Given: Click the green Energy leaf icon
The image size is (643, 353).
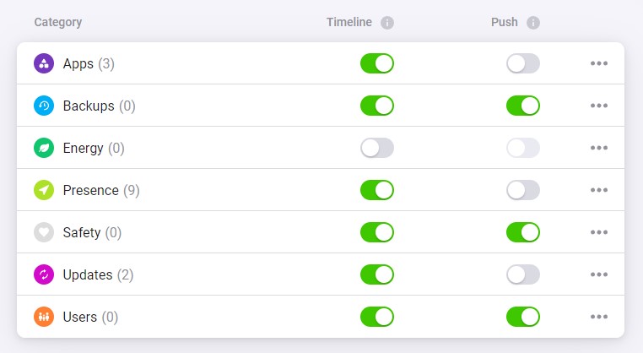Looking at the screenshot, I should 44,148.
